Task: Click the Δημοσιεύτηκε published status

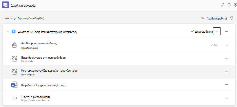Action: click(202, 31)
